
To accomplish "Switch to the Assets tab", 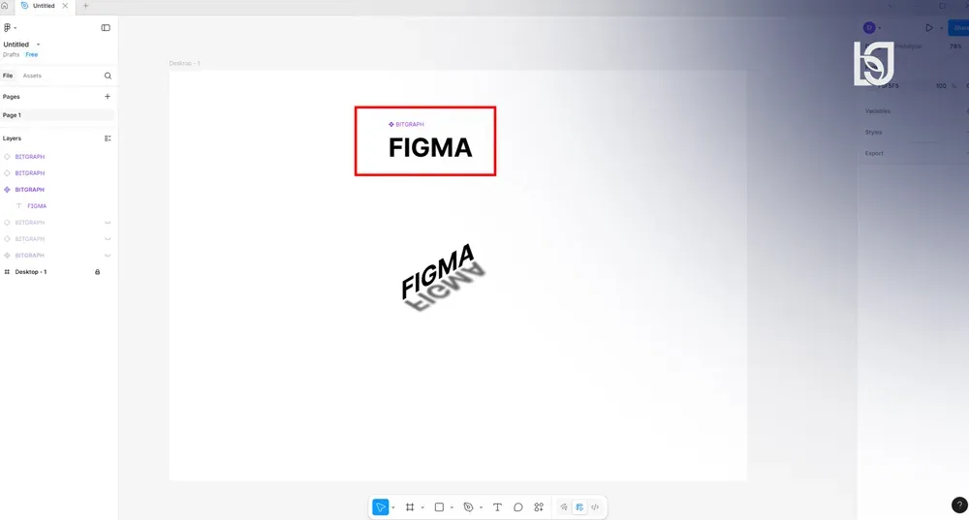I will 32,76.
